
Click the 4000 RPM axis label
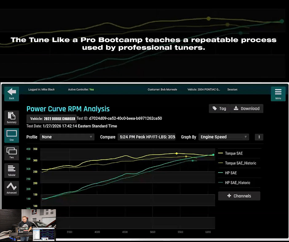97,232
